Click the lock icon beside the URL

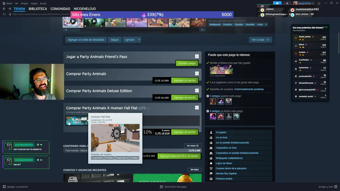pos(10,14)
